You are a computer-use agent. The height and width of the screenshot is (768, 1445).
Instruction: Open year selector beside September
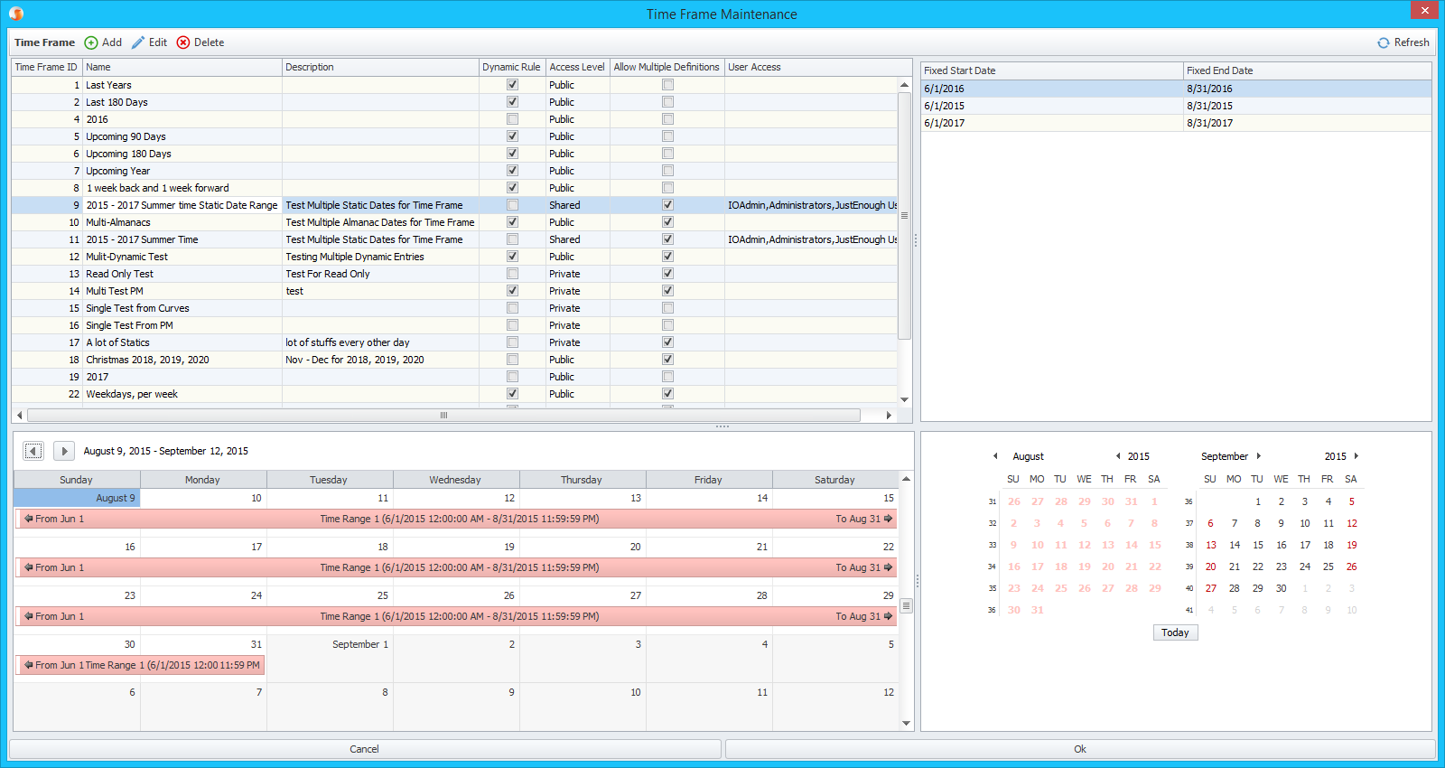tap(1336, 456)
